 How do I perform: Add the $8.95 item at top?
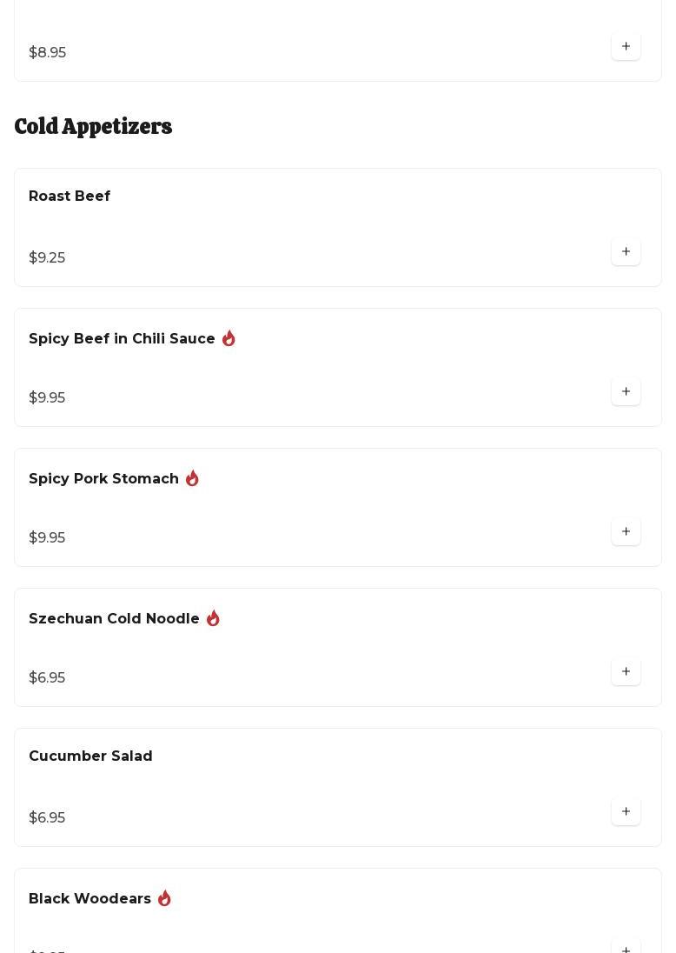(x=626, y=47)
